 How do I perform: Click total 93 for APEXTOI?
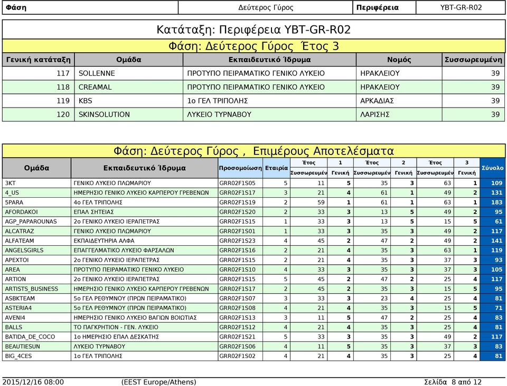click(x=499, y=260)
